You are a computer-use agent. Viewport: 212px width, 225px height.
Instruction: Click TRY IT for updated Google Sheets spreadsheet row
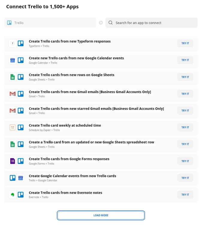pyautogui.click(x=185, y=144)
